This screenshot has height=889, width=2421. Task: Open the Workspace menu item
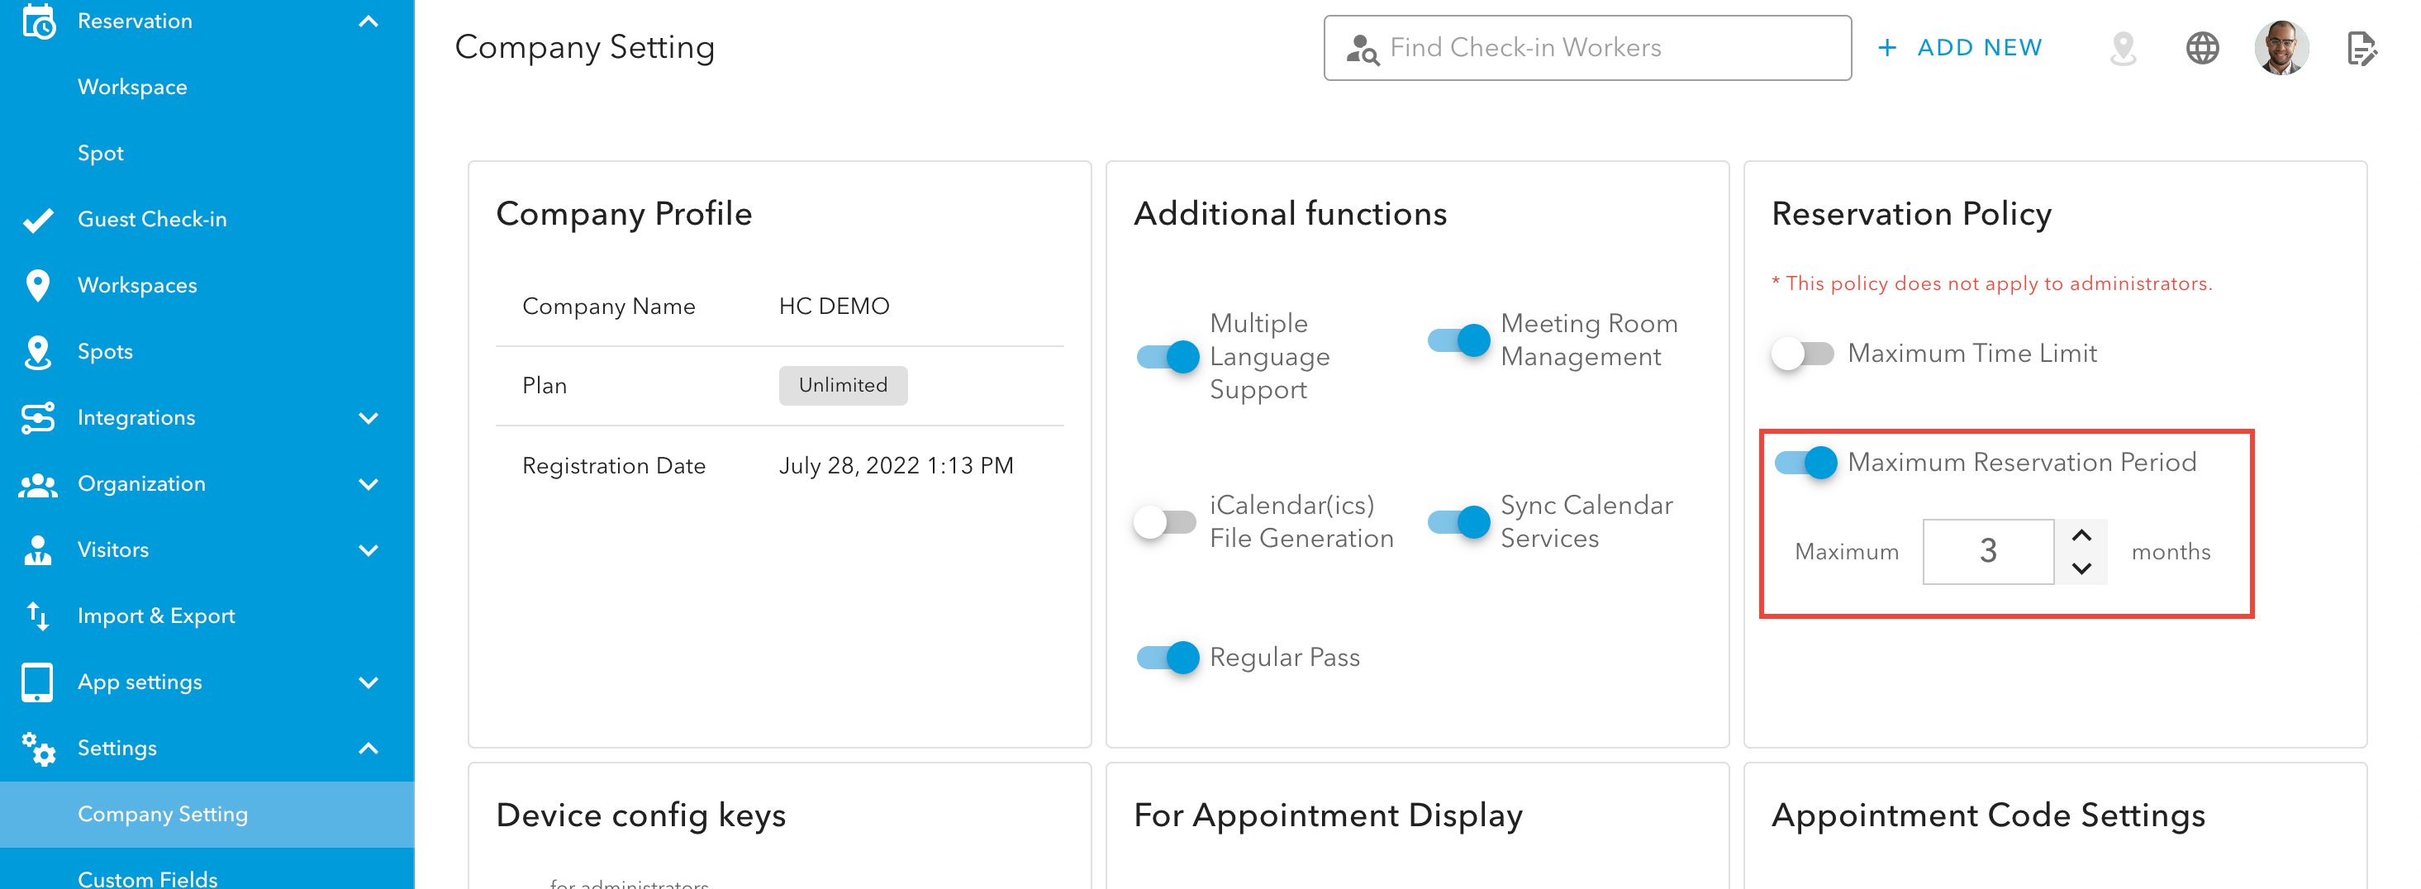132,88
